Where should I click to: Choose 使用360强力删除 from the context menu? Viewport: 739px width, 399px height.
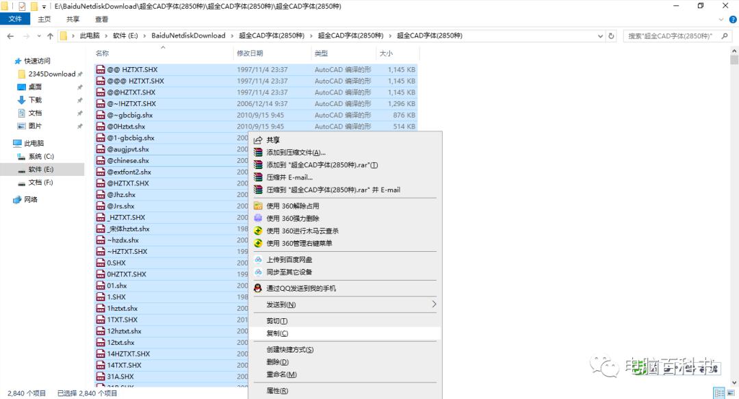click(301, 218)
